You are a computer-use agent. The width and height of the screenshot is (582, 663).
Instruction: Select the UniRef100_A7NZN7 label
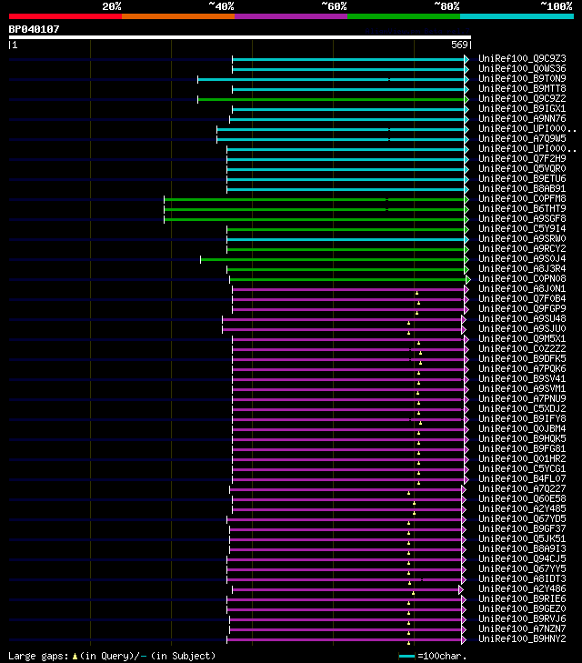(x=522, y=628)
